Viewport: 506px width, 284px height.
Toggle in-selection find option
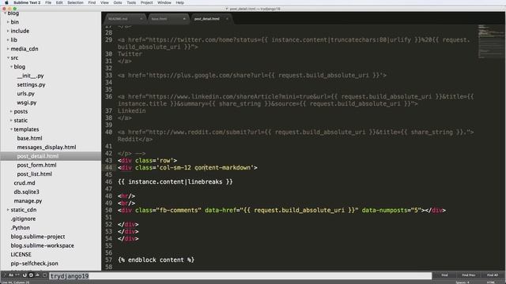(37, 275)
